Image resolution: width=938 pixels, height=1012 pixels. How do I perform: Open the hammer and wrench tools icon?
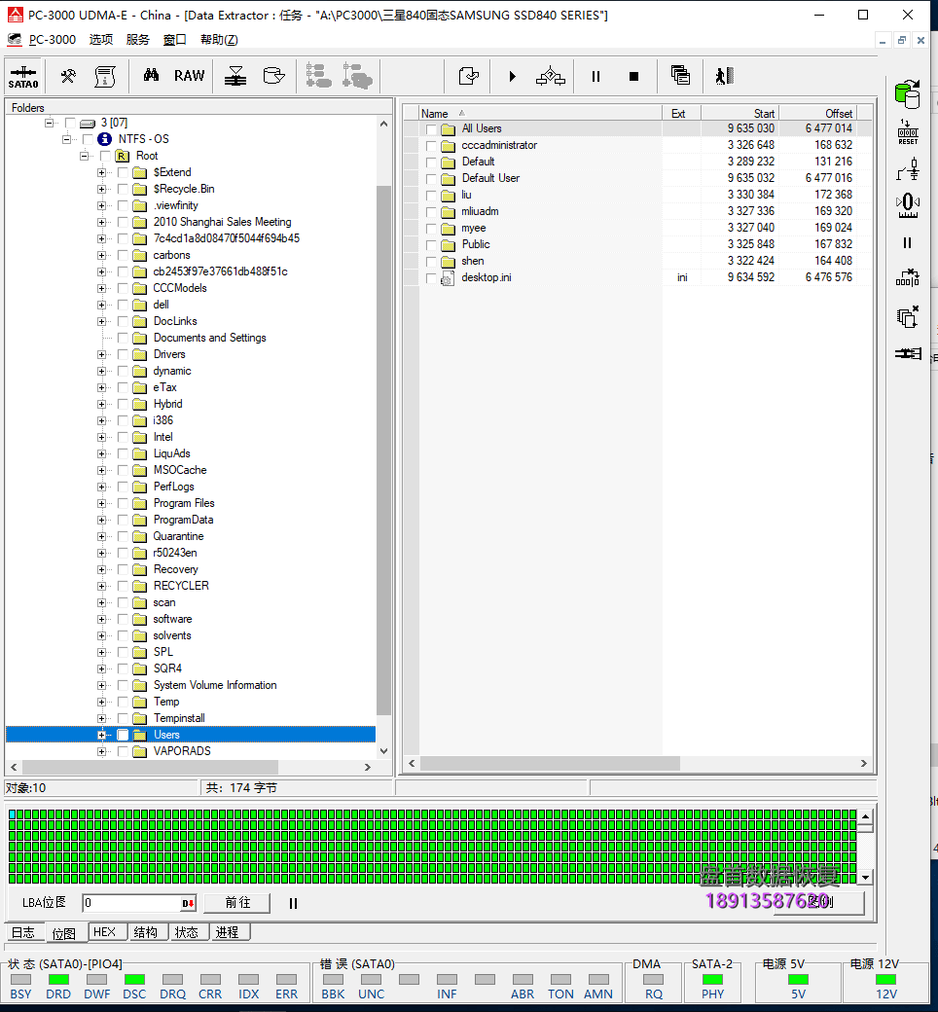point(68,76)
